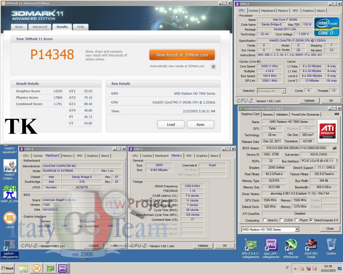
Task: Click View Result at 3DMark.com button
Action: click(x=182, y=55)
